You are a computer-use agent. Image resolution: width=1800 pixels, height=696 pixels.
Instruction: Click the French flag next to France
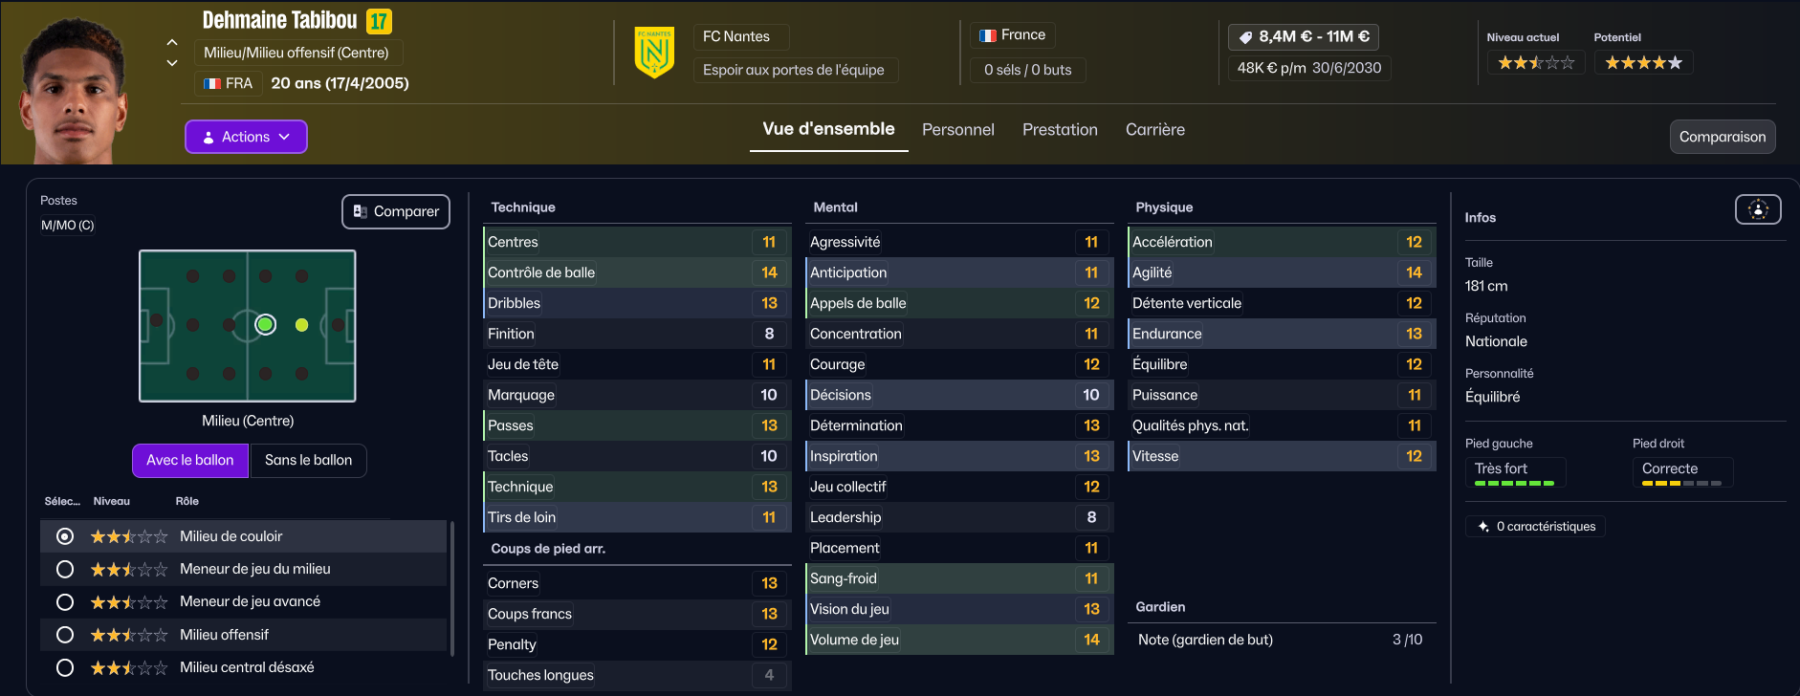point(988,35)
